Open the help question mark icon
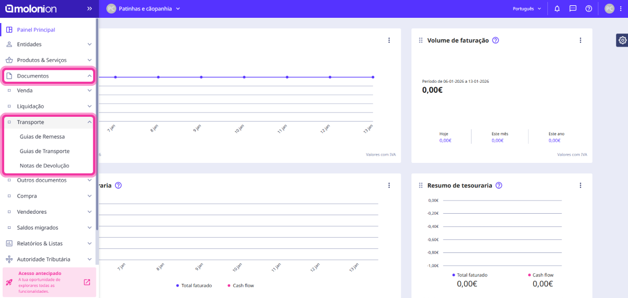 [x=588, y=9]
